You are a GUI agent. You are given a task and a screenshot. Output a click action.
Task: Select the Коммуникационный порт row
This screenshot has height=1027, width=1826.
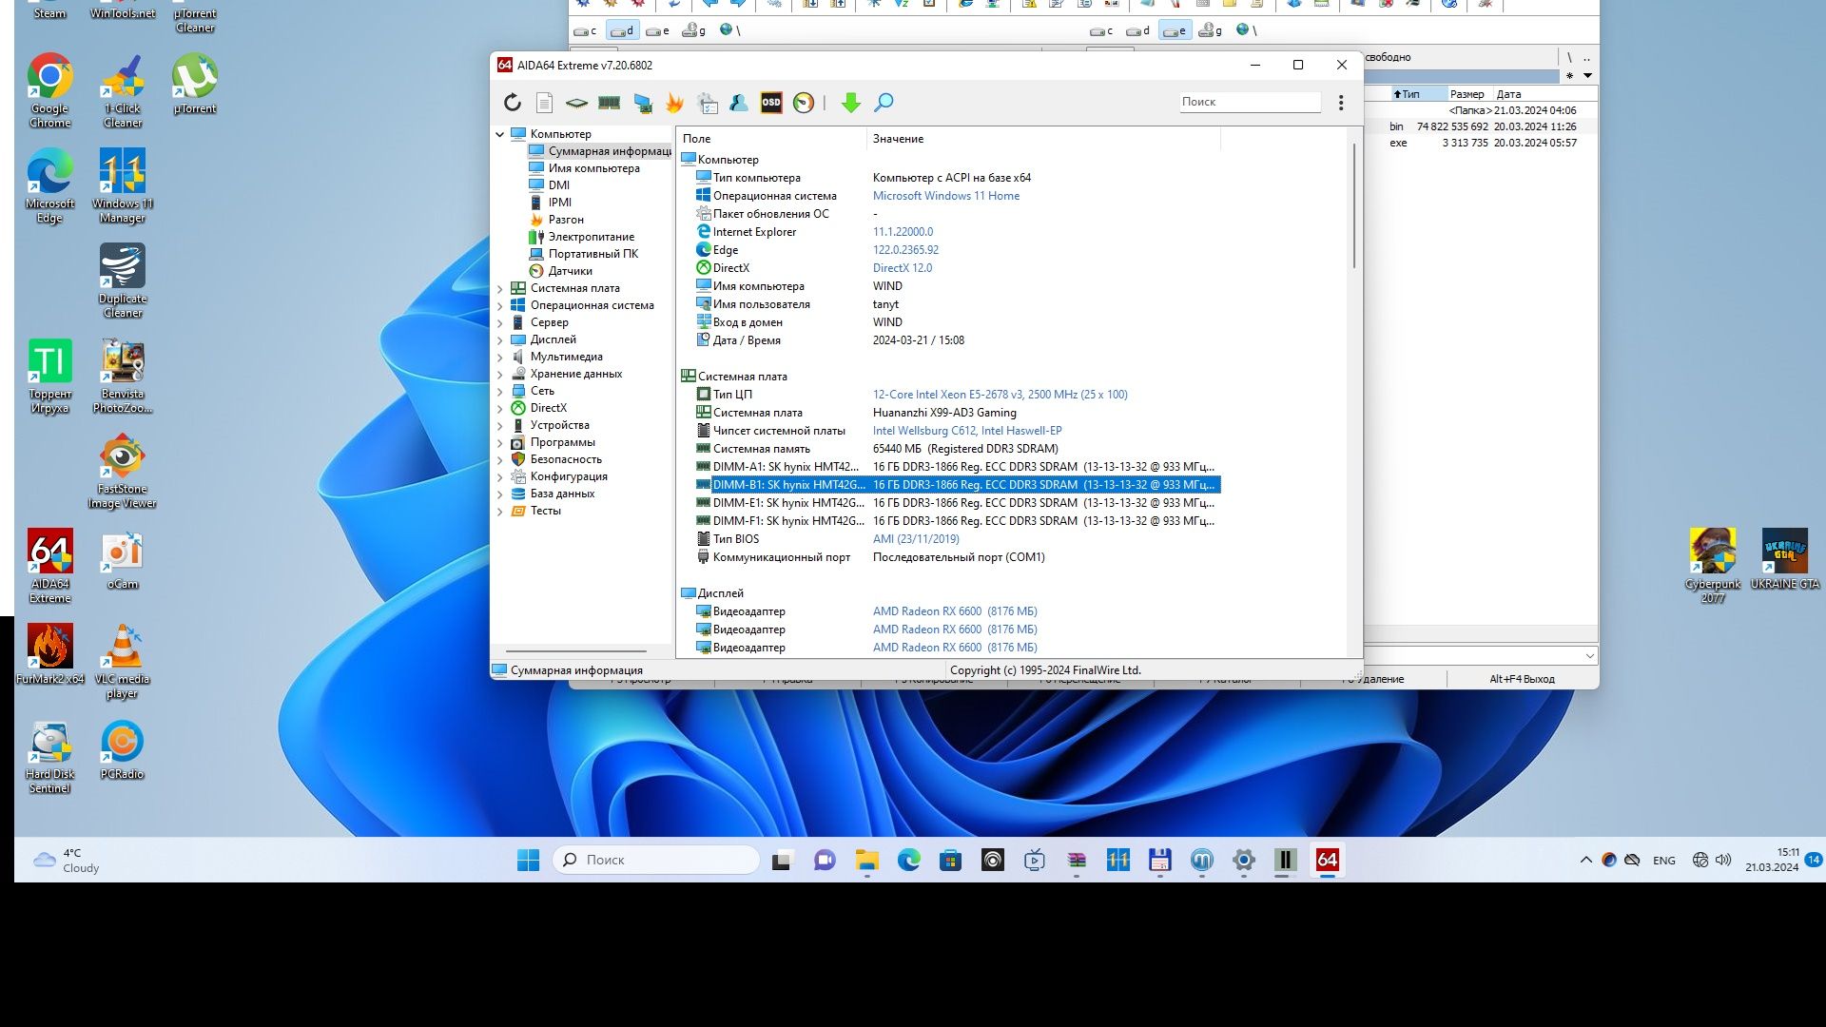[957, 557]
